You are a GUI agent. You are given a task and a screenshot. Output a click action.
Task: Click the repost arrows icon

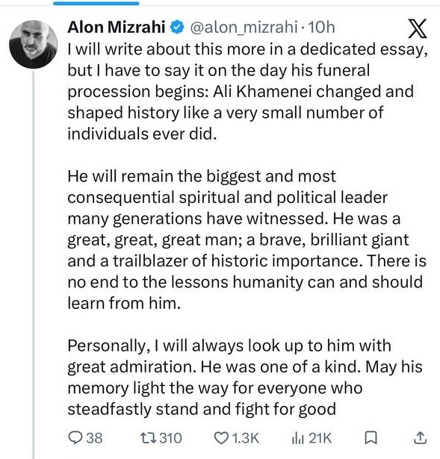(148, 438)
